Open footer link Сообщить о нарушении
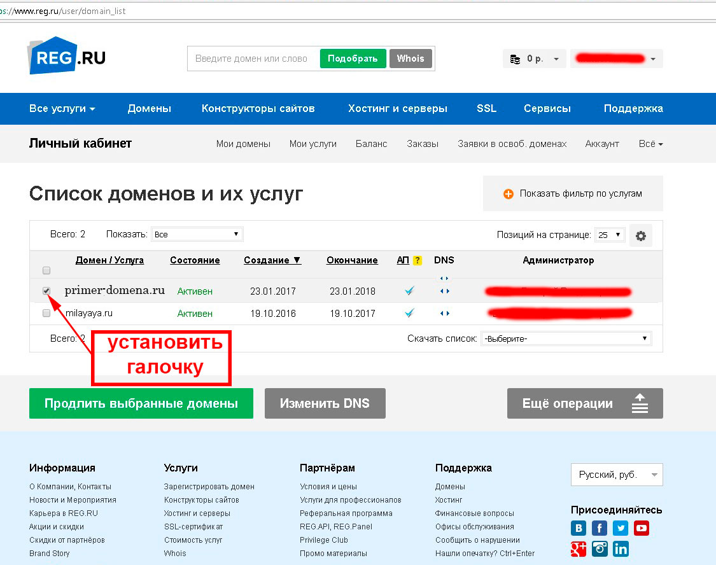The width and height of the screenshot is (716, 565). tap(477, 540)
